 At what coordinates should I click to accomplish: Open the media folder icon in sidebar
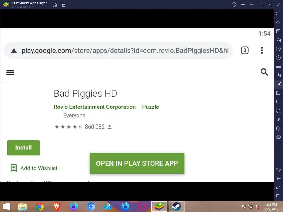click(278, 93)
